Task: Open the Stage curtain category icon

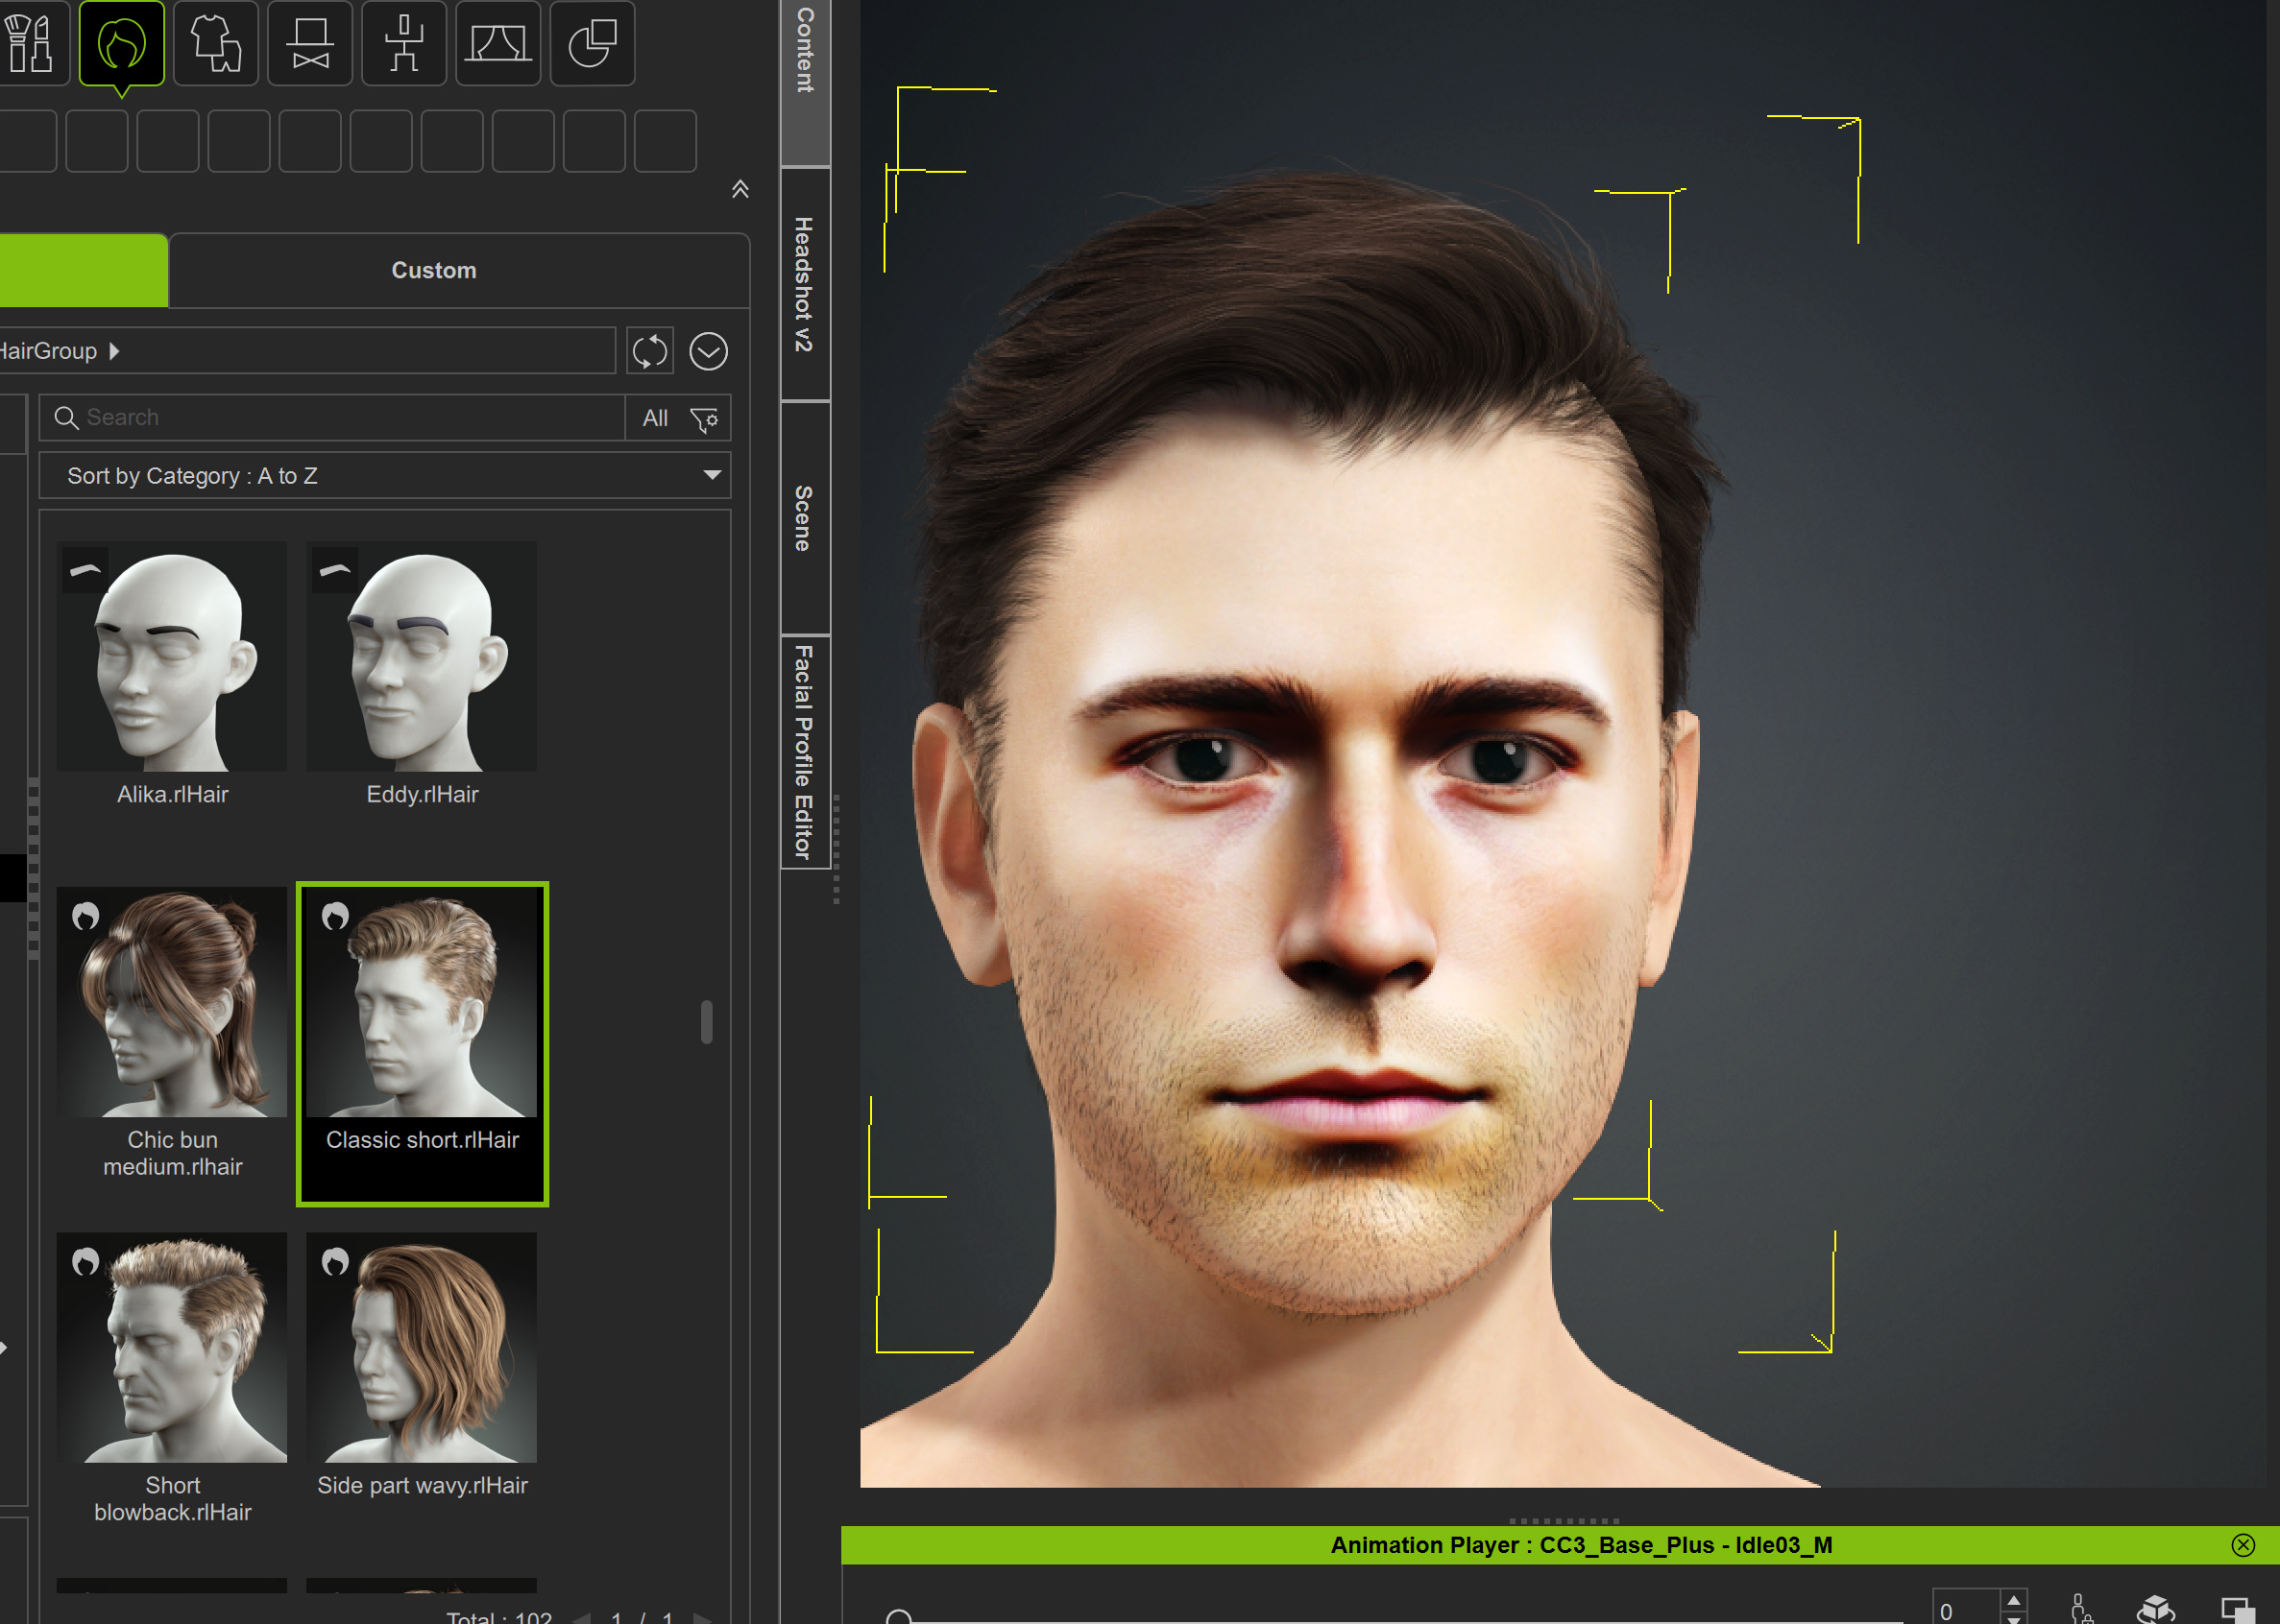Action: [x=497, y=43]
